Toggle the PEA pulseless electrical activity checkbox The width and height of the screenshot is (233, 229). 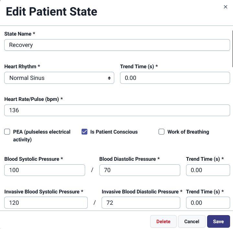point(7,132)
